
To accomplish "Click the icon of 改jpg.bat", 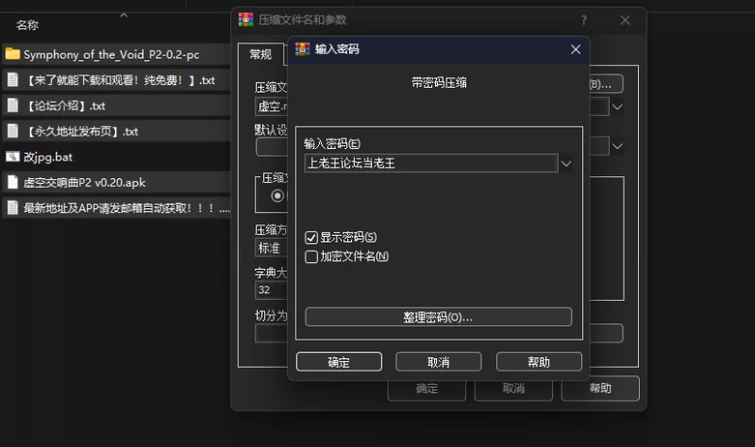I will coord(12,157).
